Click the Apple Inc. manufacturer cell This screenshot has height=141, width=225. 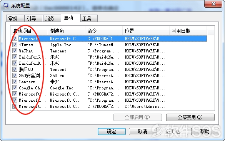tap(61, 45)
